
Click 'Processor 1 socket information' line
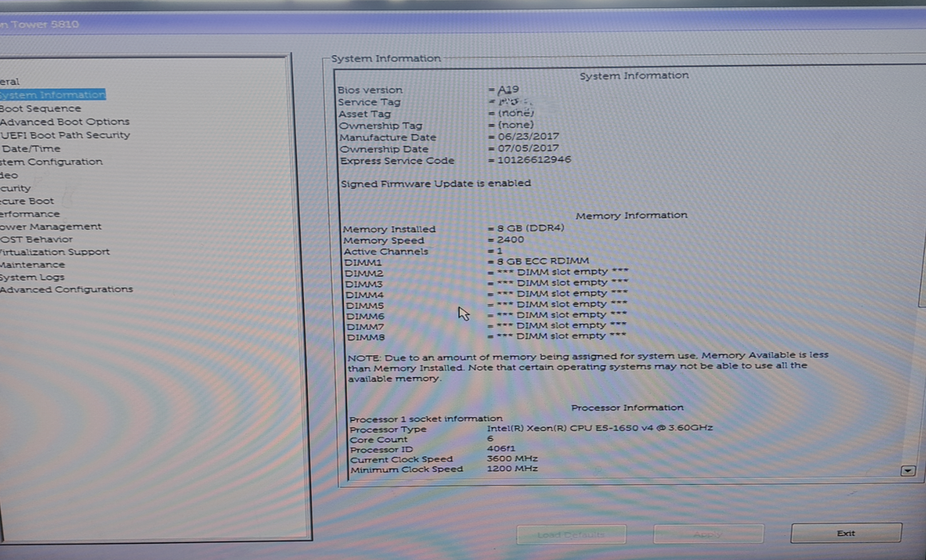[x=425, y=418]
